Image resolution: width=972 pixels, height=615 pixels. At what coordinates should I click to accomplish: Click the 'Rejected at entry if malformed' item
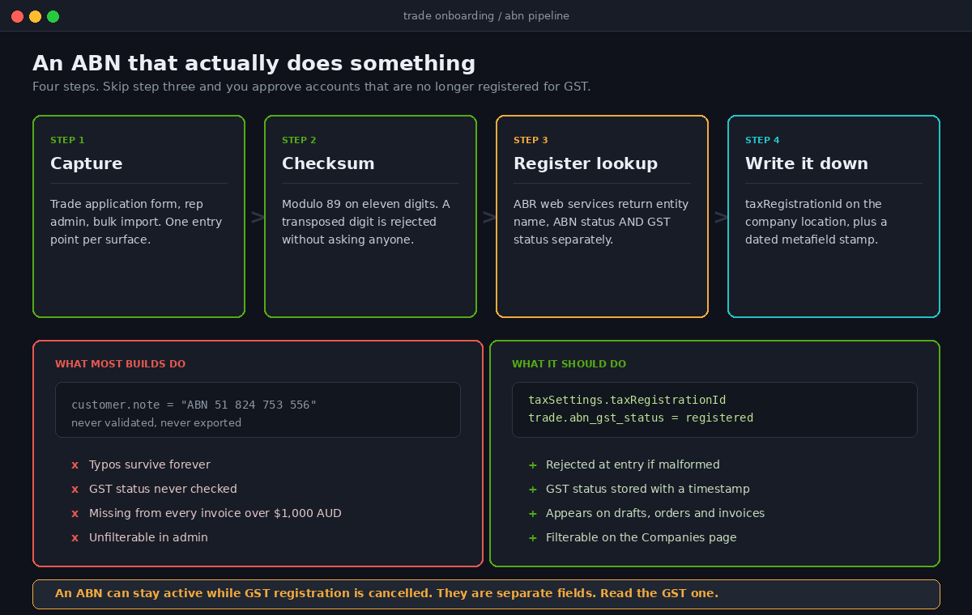[x=633, y=464]
